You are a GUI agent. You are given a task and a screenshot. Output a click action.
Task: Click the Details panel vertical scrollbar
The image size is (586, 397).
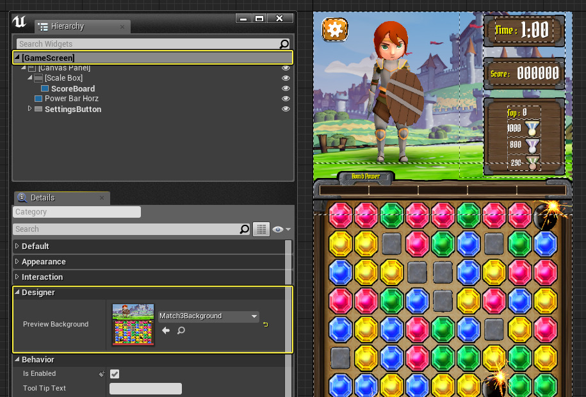[288, 318]
